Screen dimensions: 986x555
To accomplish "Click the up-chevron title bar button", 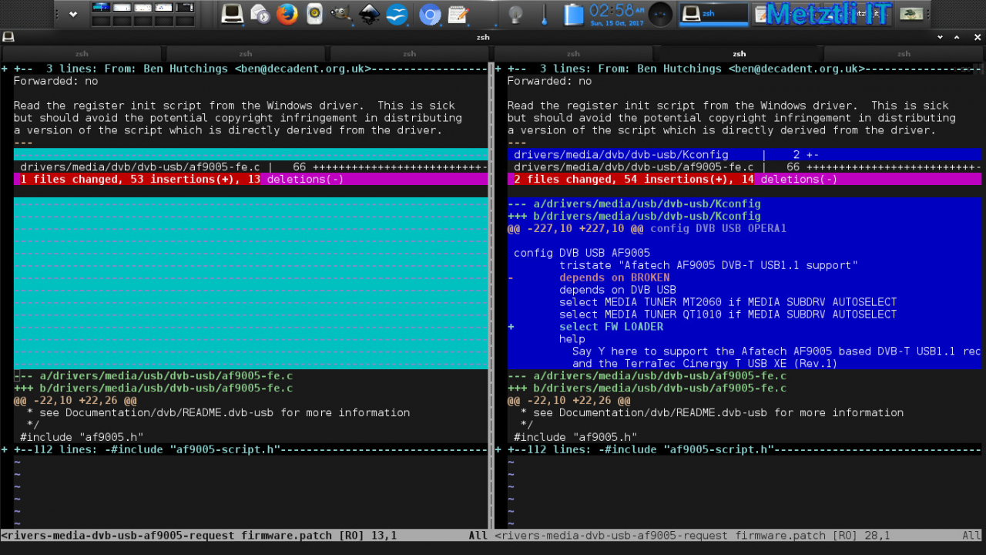I will coord(957,36).
